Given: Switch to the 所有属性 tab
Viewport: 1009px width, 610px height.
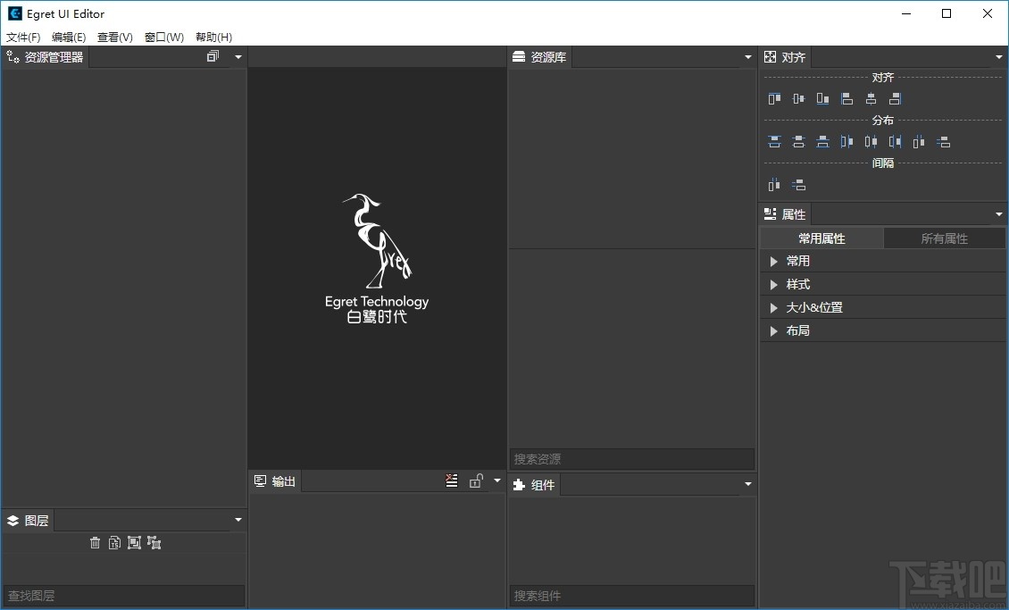Looking at the screenshot, I should point(944,238).
